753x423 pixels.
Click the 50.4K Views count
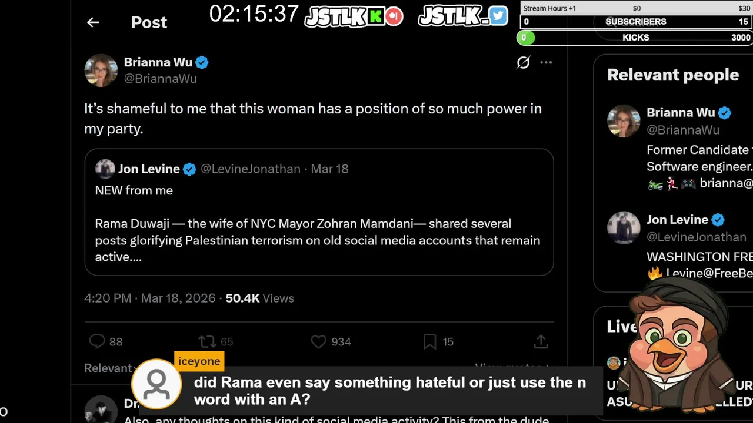tap(259, 298)
